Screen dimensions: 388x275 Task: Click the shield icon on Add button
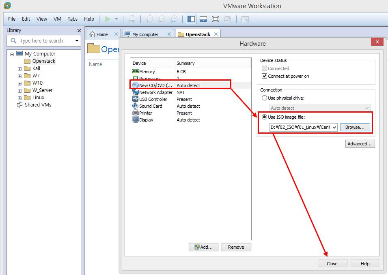pos(197,247)
